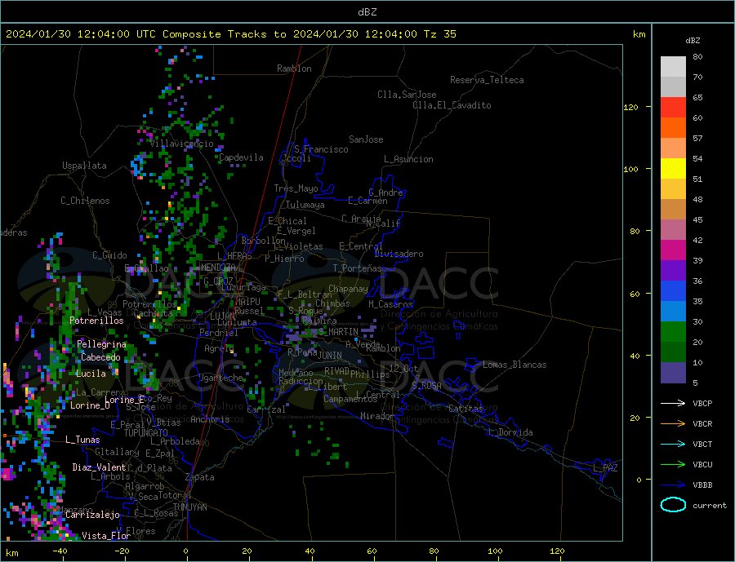
Task: Click the Villavicencio label
Action: pos(181,144)
